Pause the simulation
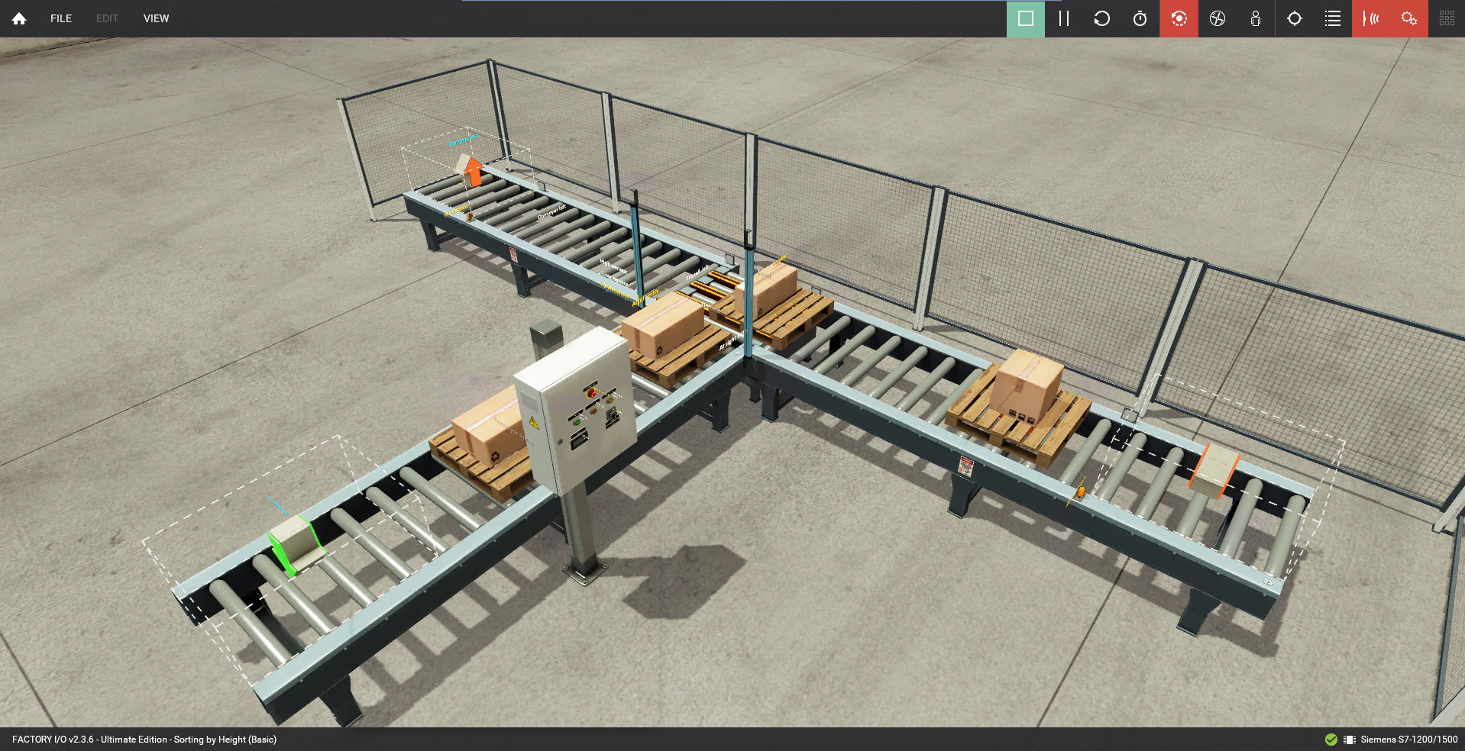 pyautogui.click(x=1063, y=18)
